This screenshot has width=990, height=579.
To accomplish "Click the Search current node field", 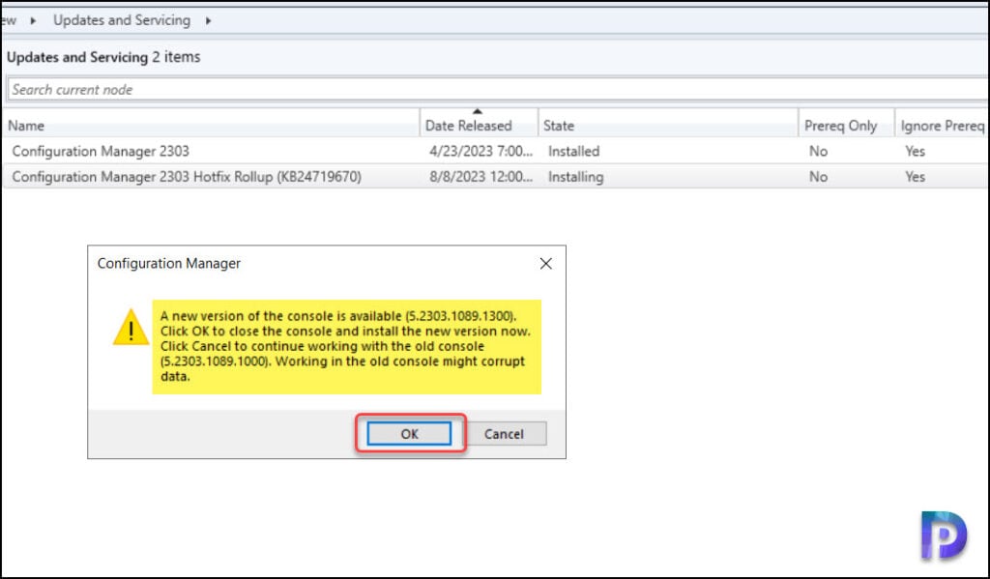I will pyautogui.click(x=497, y=90).
